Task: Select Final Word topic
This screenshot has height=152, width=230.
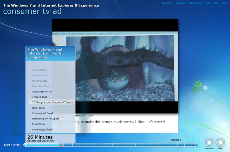Action: [x=38, y=124]
